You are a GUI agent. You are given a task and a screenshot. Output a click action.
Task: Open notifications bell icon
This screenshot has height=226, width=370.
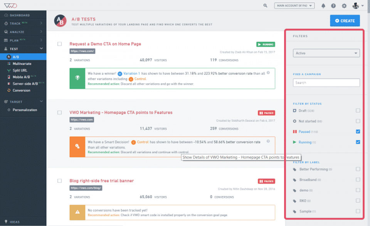coord(323,6)
